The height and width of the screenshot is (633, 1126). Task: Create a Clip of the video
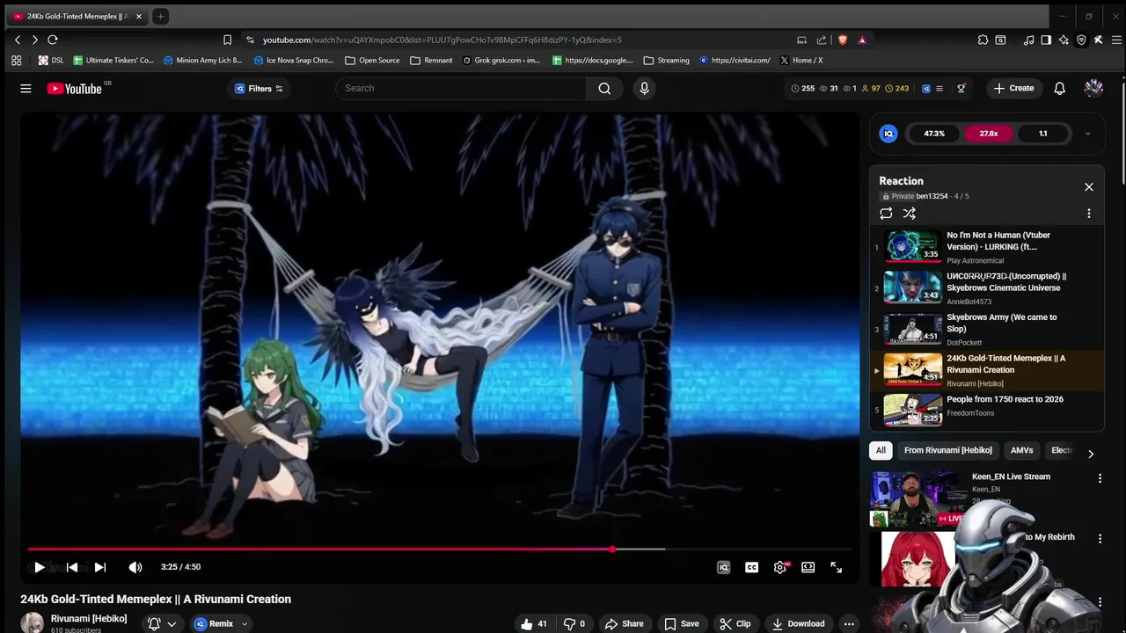pyautogui.click(x=735, y=623)
